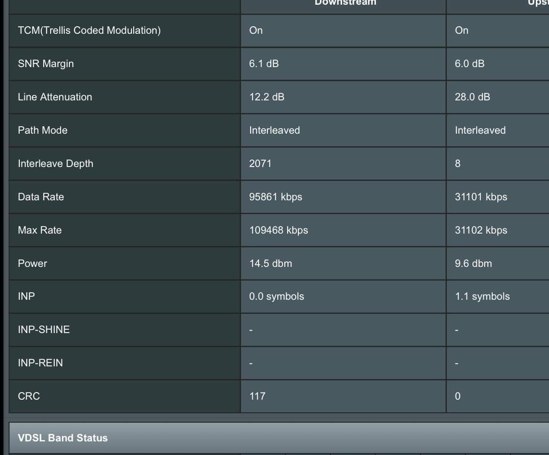The image size is (549, 455).
Task: Click the Line Attenuation row label
Action: pyautogui.click(x=55, y=97)
